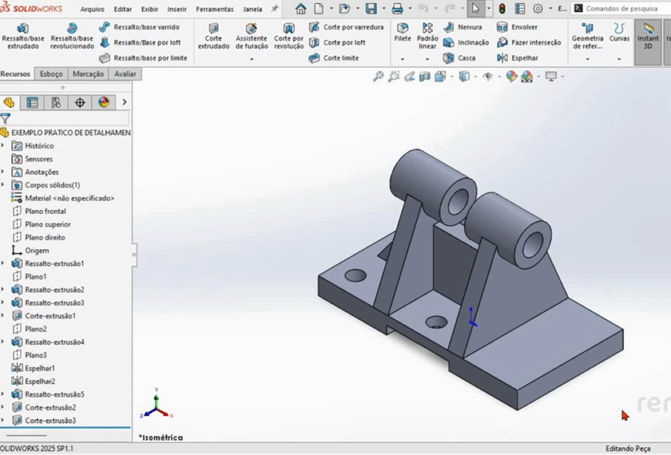The height and width of the screenshot is (455, 671).
Task: Open the Padrão linear dropdown arrow
Action: 427,60
